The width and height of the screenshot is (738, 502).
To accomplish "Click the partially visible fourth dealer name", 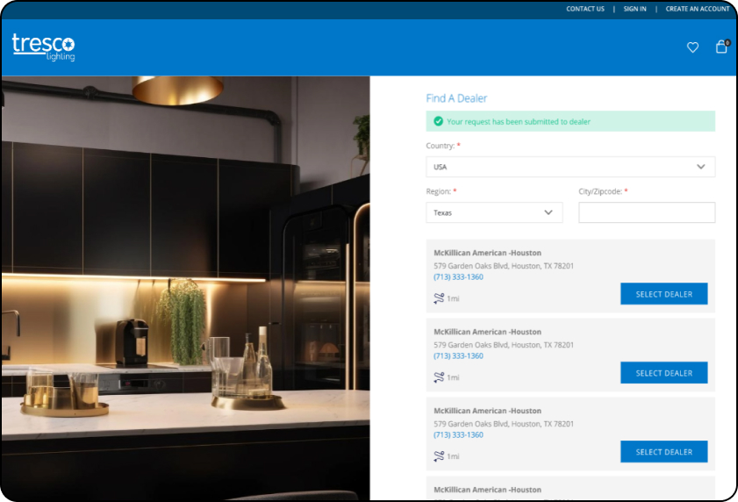I will [x=487, y=490].
